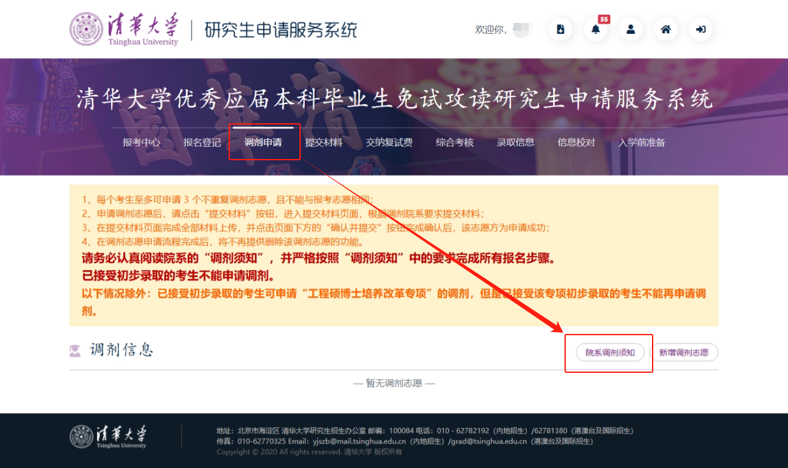
Task: Select the 入学前准备 tab
Action: click(x=641, y=142)
